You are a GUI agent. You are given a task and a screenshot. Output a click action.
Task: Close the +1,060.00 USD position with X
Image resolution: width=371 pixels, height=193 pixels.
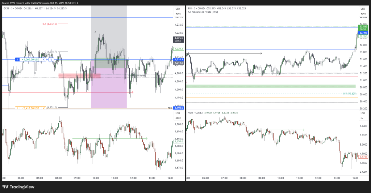pos(43,59)
